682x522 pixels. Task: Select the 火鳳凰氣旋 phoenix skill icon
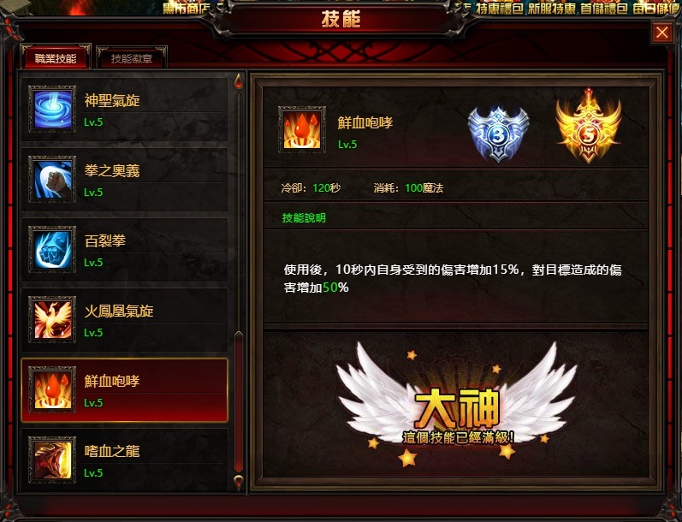tap(52, 319)
